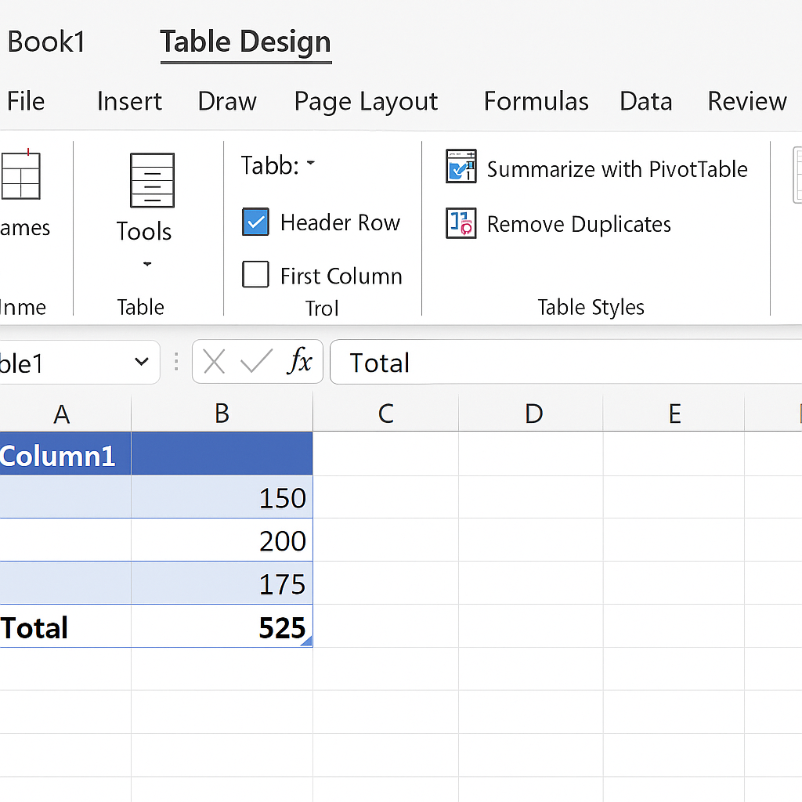
Task: Click the Remove Duplicates label
Action: click(579, 225)
